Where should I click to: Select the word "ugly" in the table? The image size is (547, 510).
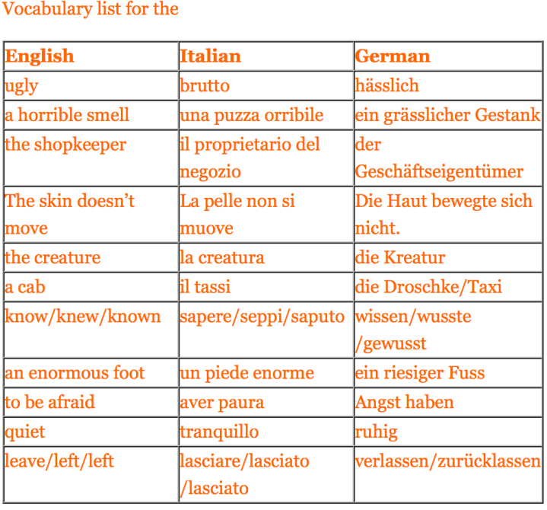point(21,86)
